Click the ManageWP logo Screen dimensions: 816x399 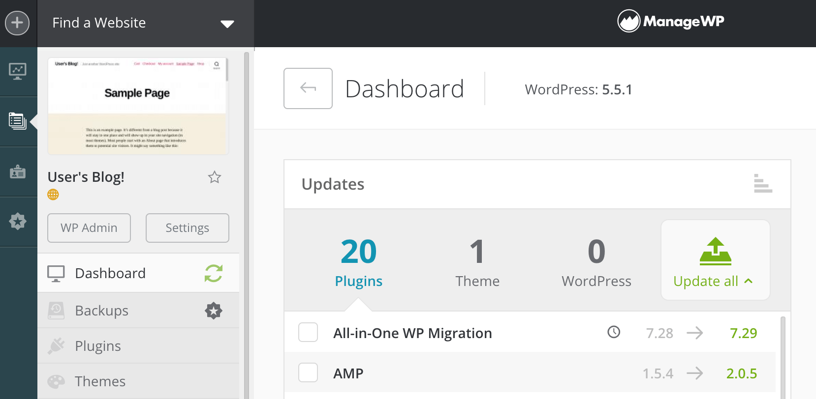671,21
